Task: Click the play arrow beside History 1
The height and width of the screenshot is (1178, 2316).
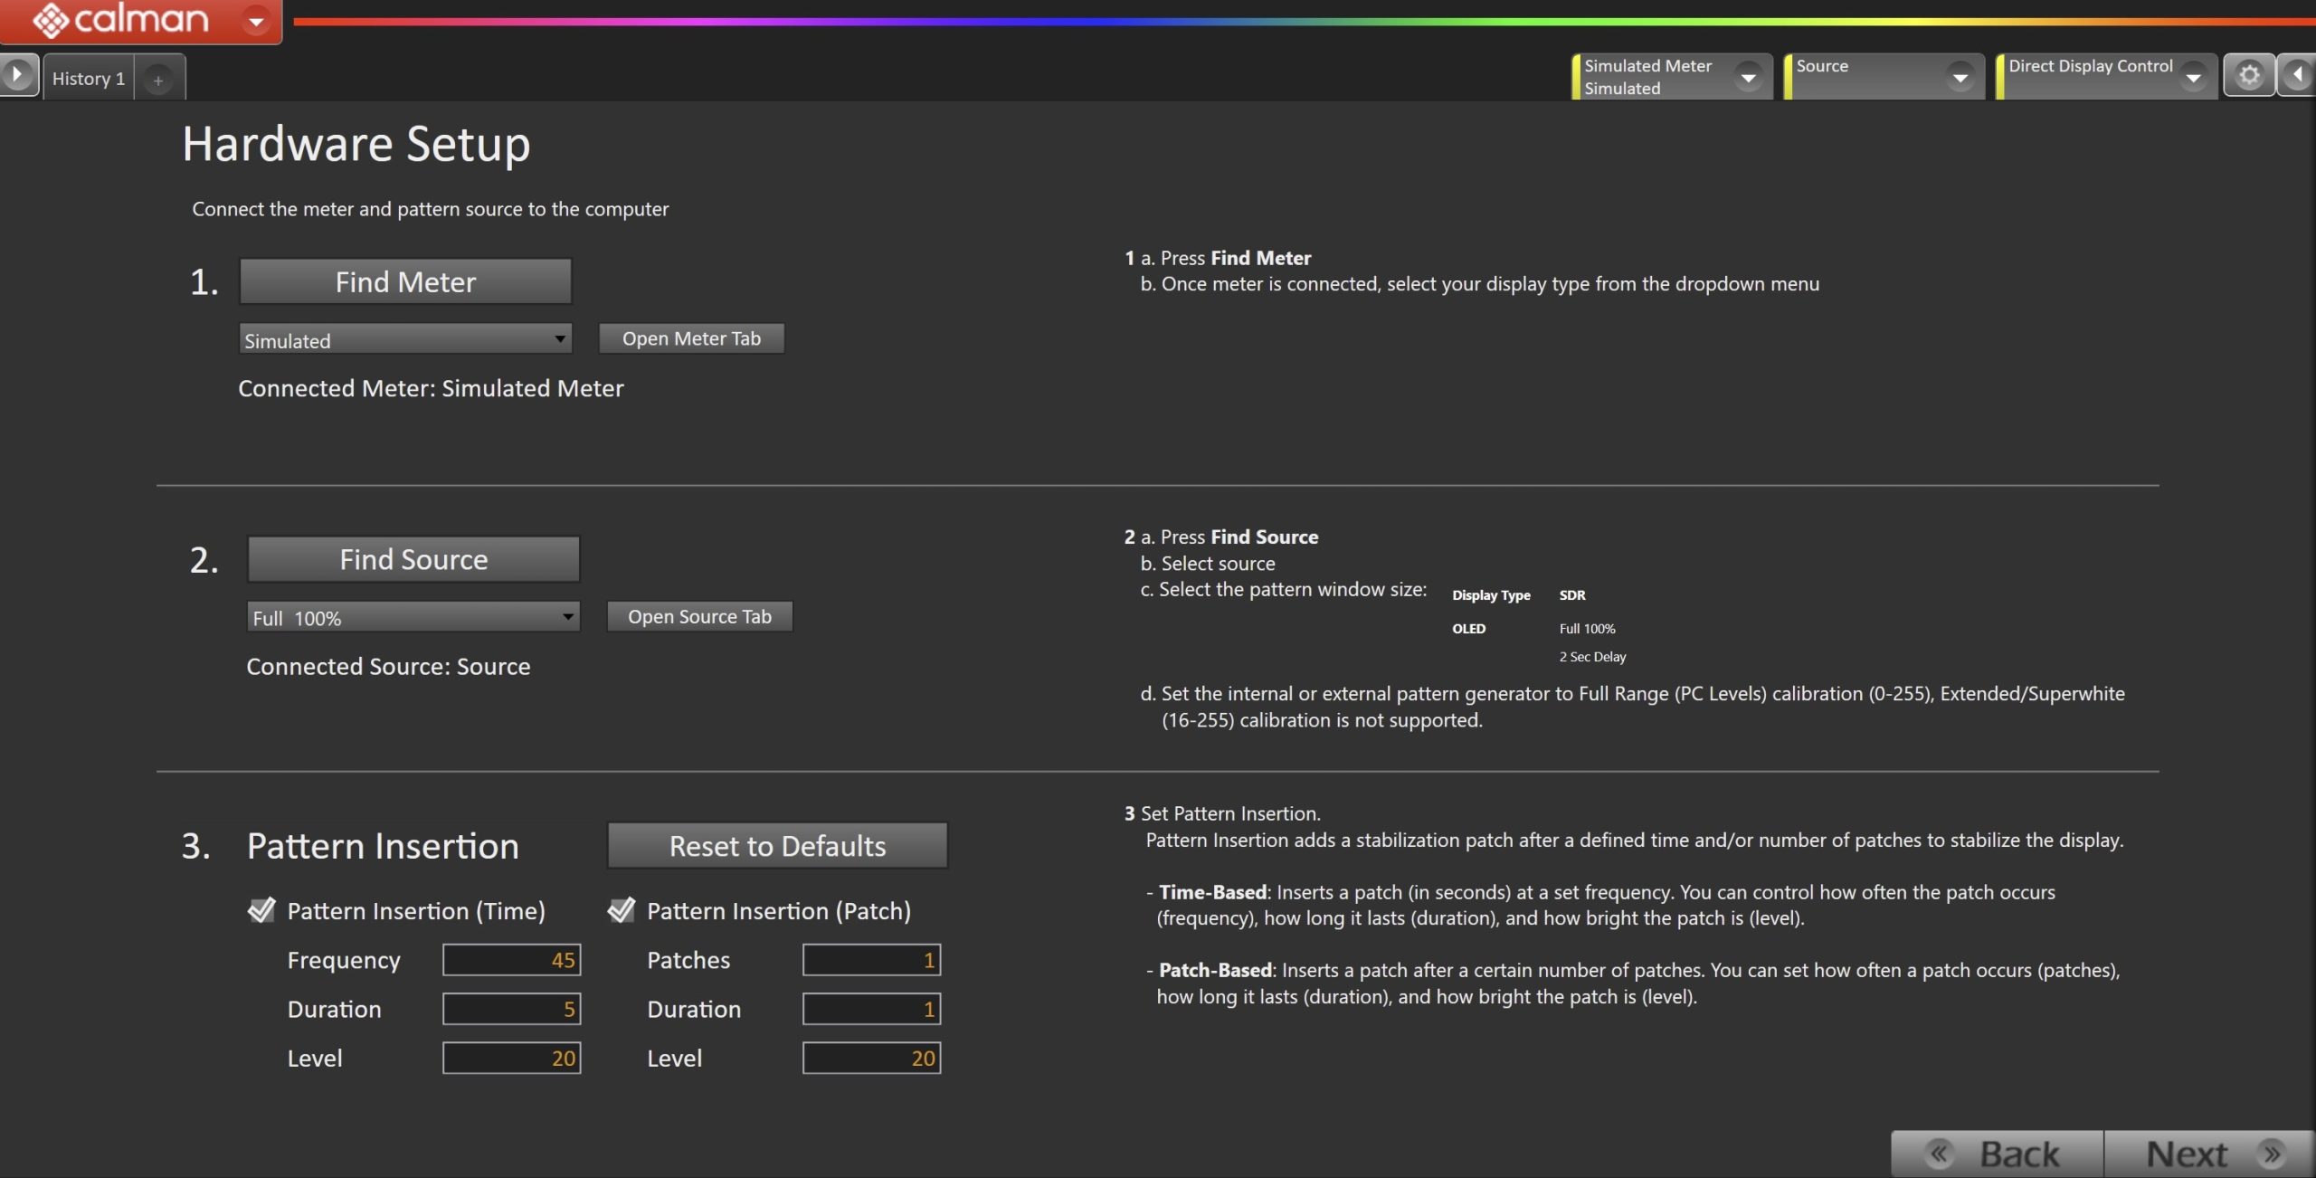Action: pos(17,75)
